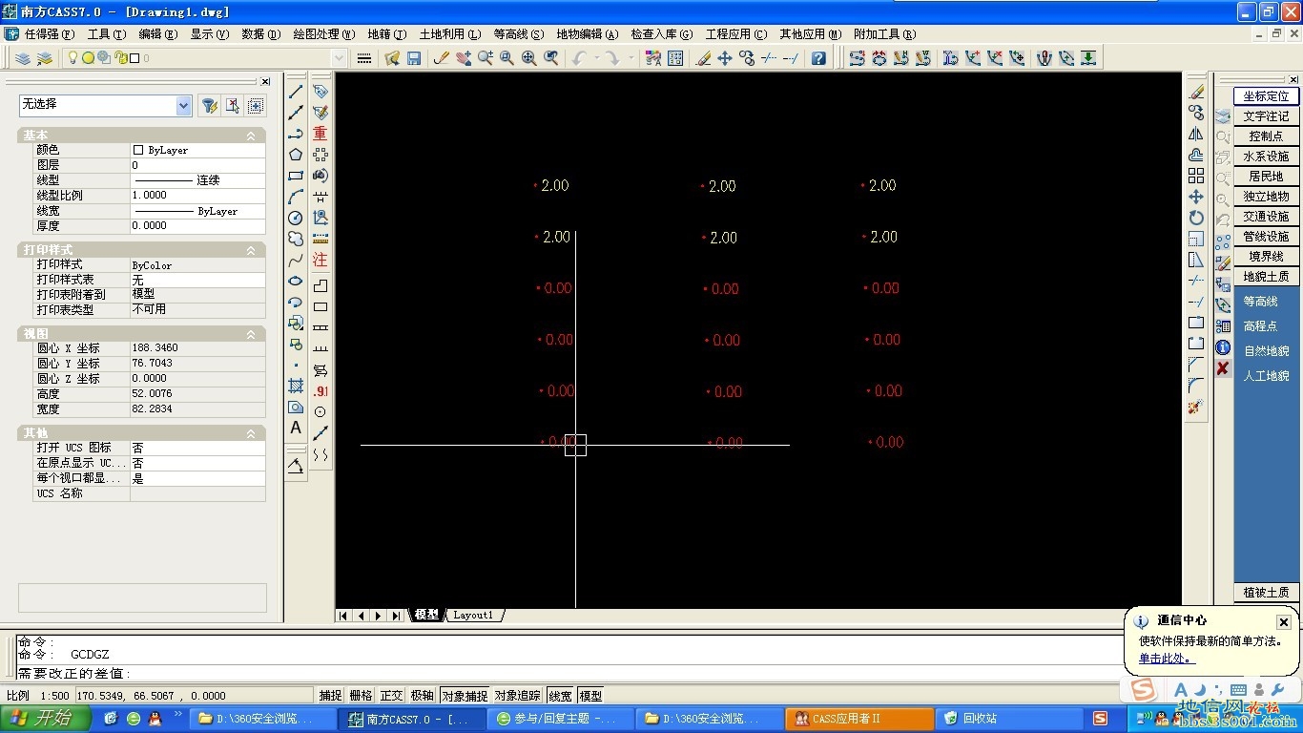Open the 等高线(S) menu
Screen dimensions: 1303x733
(519, 33)
